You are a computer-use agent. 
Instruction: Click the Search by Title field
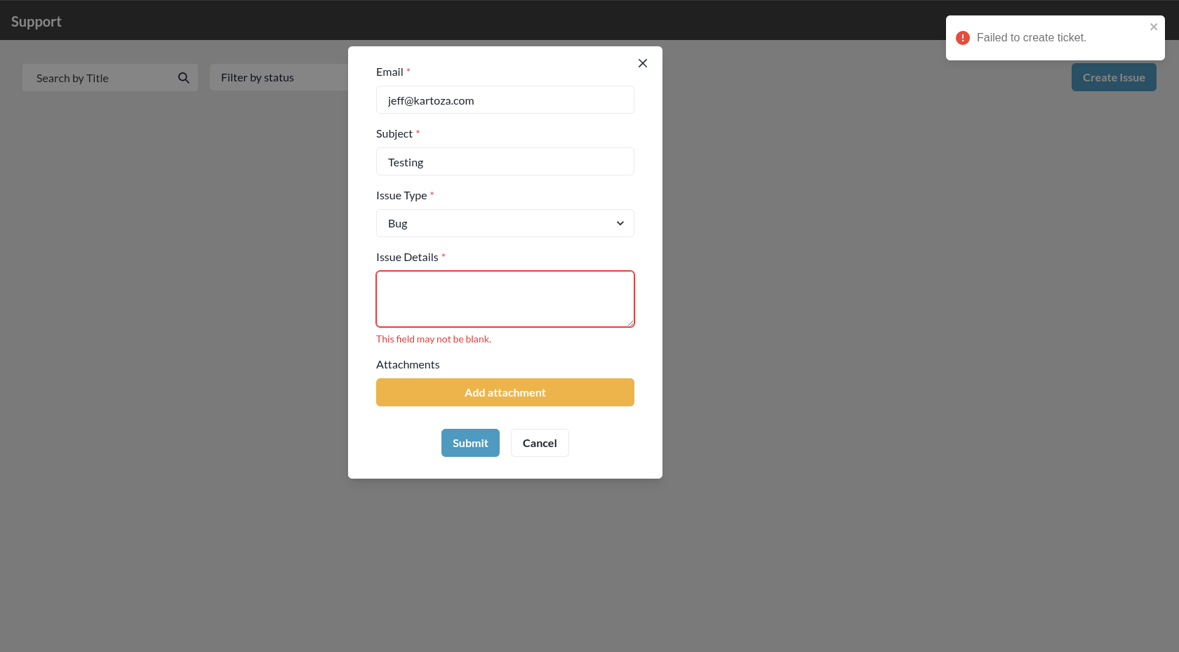[110, 78]
